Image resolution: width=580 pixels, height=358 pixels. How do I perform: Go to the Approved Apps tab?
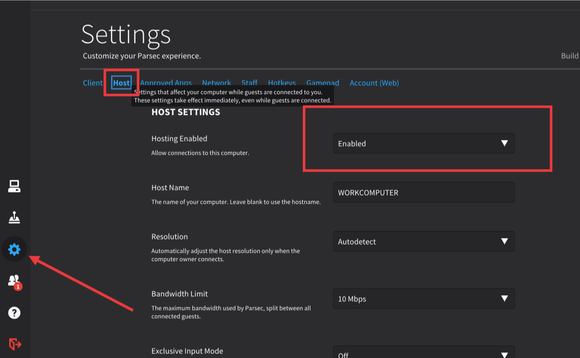[166, 82]
